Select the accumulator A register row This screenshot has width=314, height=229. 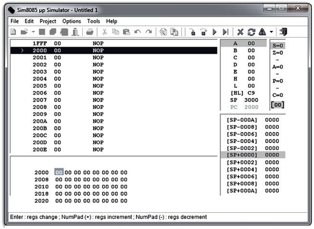point(244,43)
